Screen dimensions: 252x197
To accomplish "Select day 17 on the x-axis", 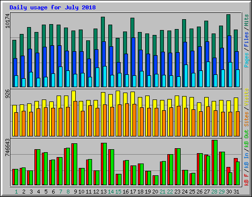I will pyautogui.click(x=133, y=192).
